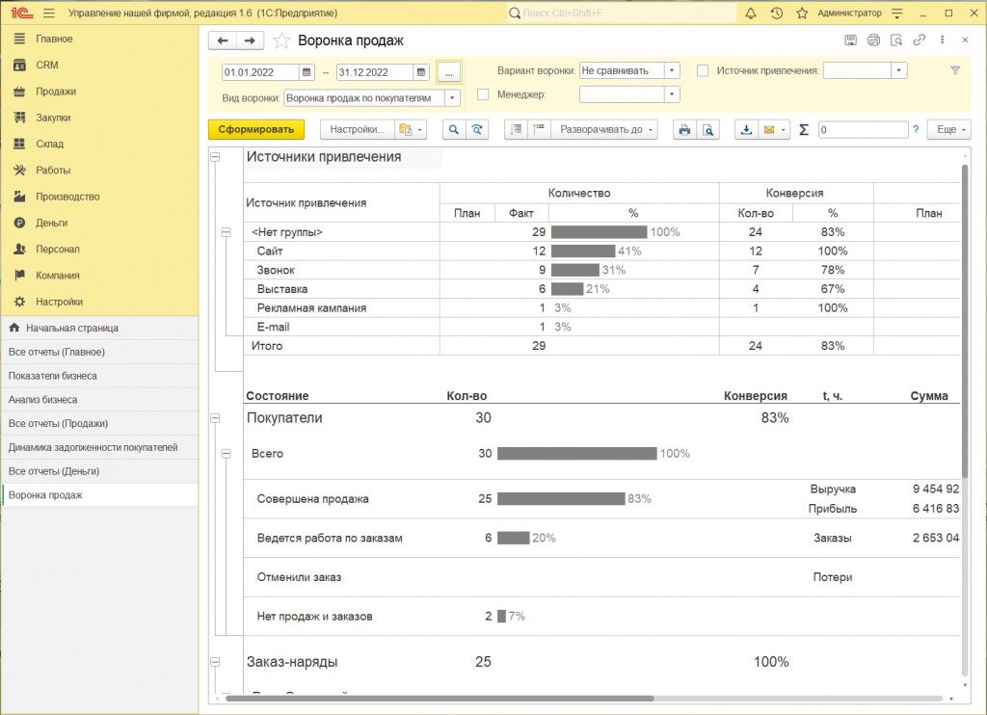Click the period selection ellipsis button

click(x=449, y=72)
